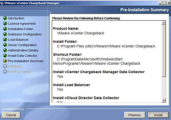This screenshot has height=120, width=171.
Task: Select the Pre-Installation Summary step label
Action: (26, 61)
